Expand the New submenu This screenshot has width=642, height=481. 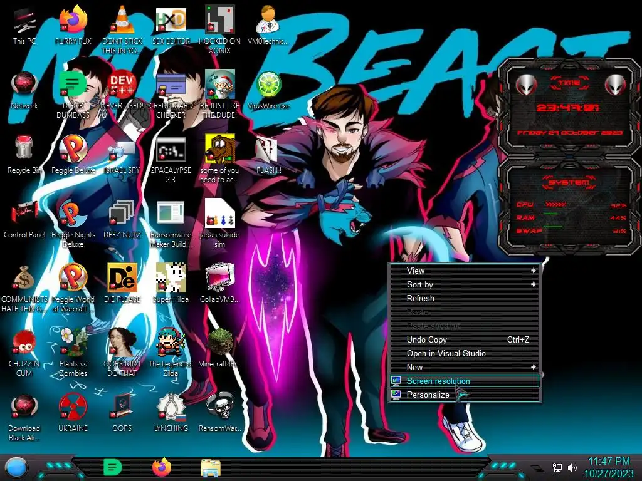click(465, 367)
